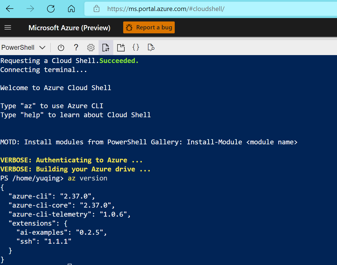Open the editor curly braces icon
Viewport: 337px width, 265px height.
136,47
